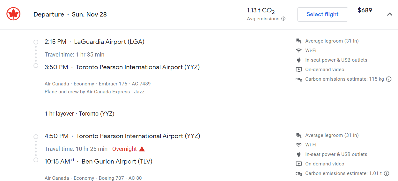Image resolution: width=398 pixels, height=181 pixels.
Task: Click first leg's in-seat power plug icon
Action: click(x=299, y=60)
